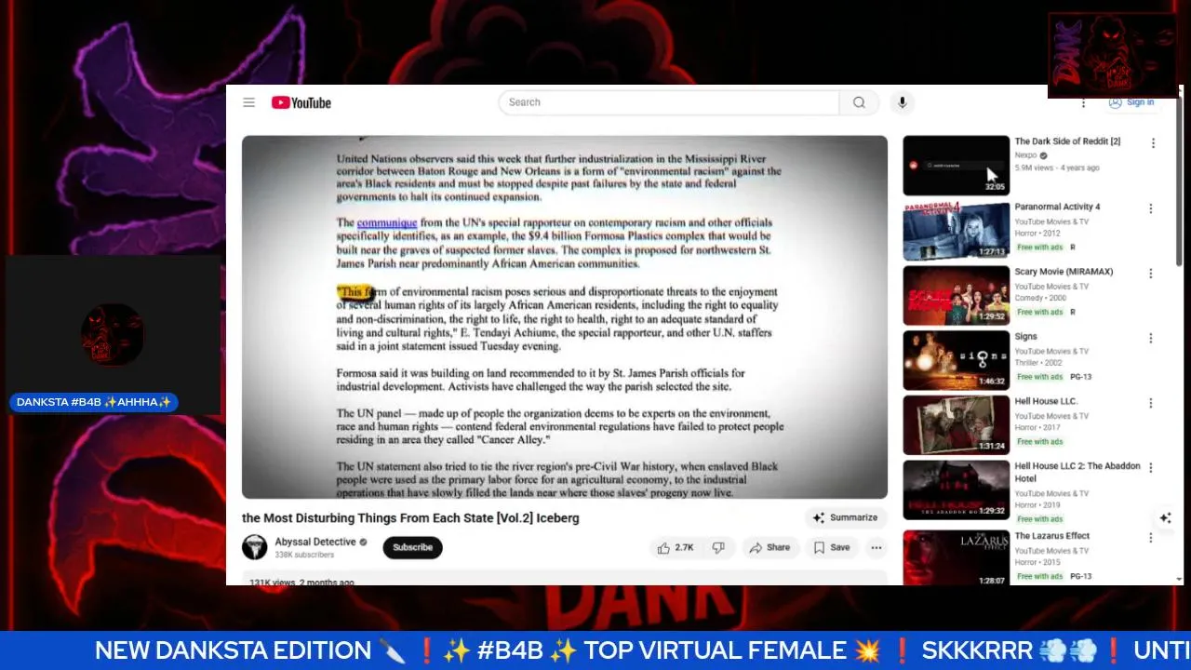Click into the YouTube Search field
The width and height of the screenshot is (1191, 670).
(669, 102)
